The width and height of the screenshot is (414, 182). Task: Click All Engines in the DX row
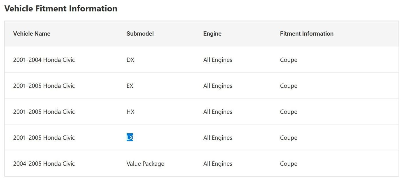point(218,60)
